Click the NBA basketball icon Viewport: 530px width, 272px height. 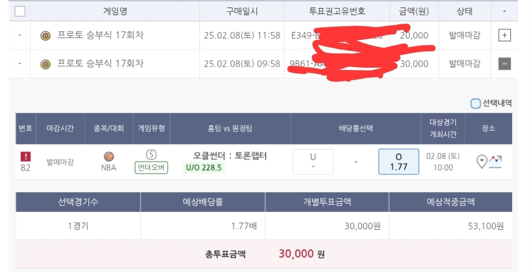(109, 156)
